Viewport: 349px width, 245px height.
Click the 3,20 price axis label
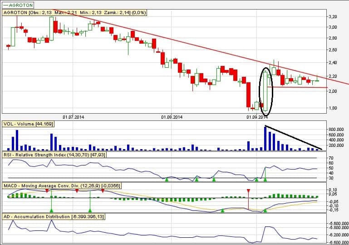point(333,16)
